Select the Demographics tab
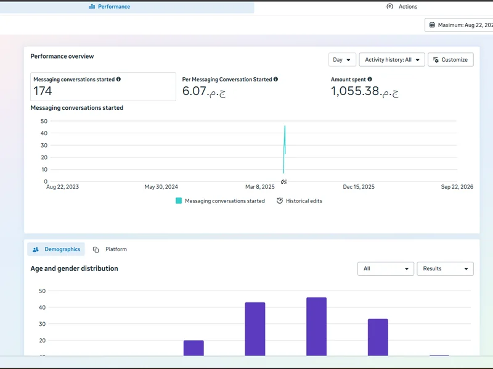 tap(56, 249)
